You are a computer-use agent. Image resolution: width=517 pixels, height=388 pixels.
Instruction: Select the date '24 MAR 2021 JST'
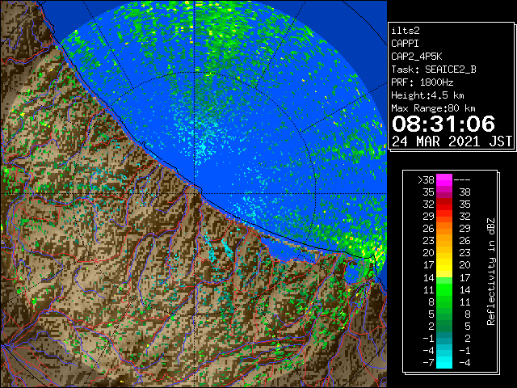(x=452, y=141)
